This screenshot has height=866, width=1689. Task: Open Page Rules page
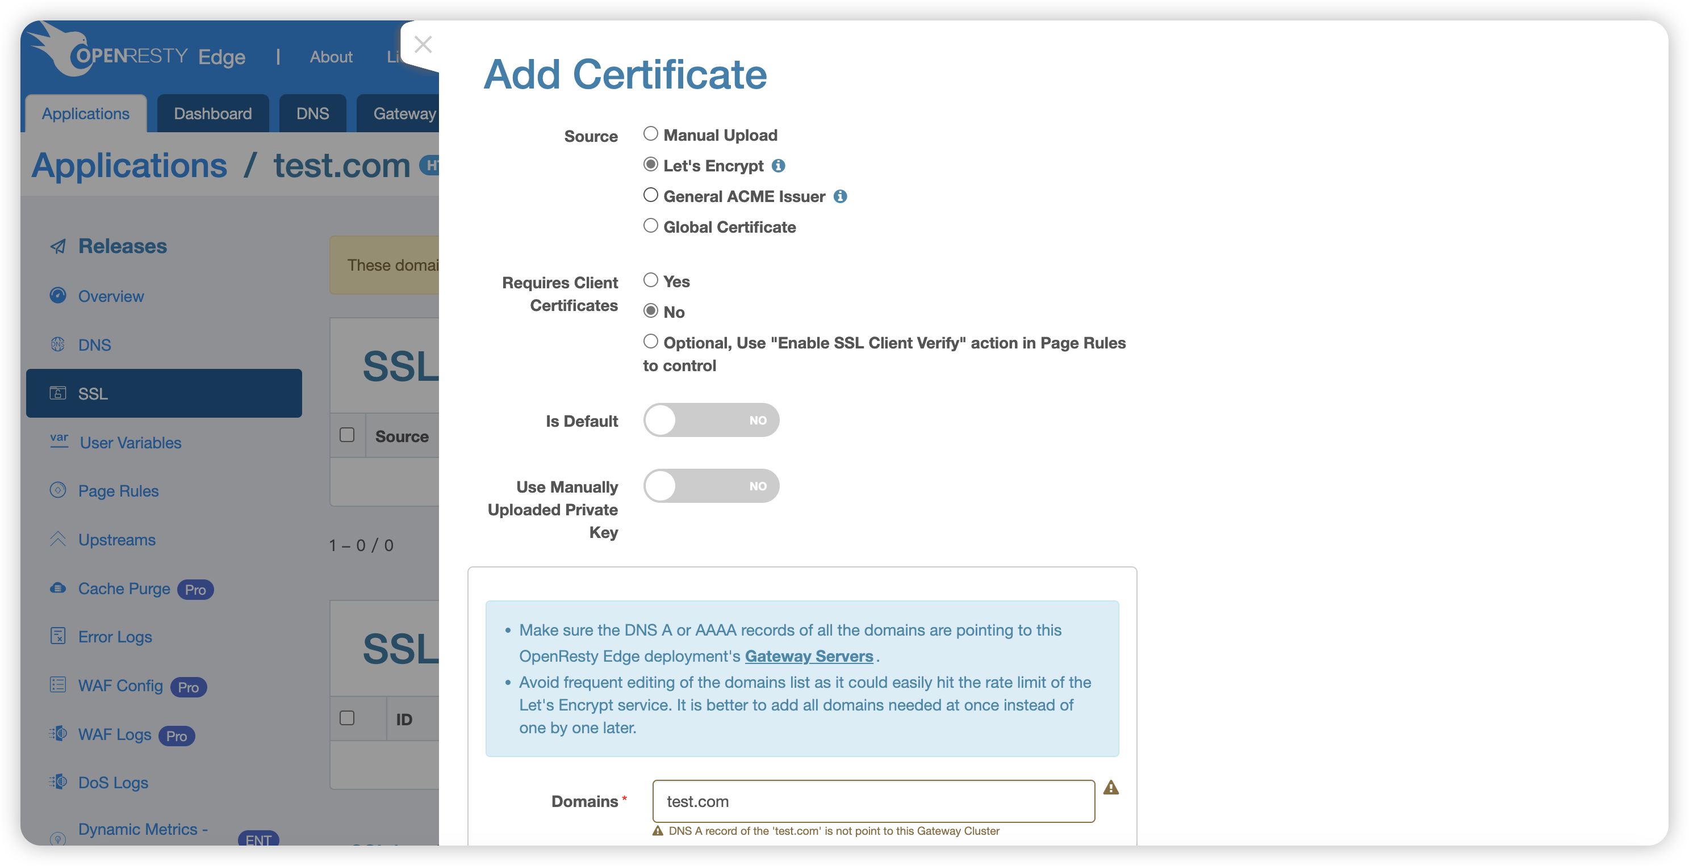(118, 491)
